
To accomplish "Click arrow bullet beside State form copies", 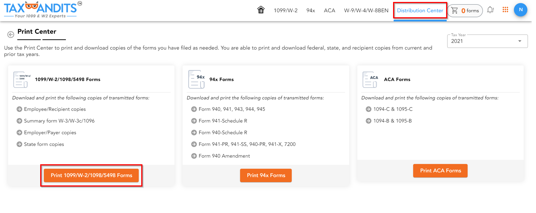I will tap(19, 144).
